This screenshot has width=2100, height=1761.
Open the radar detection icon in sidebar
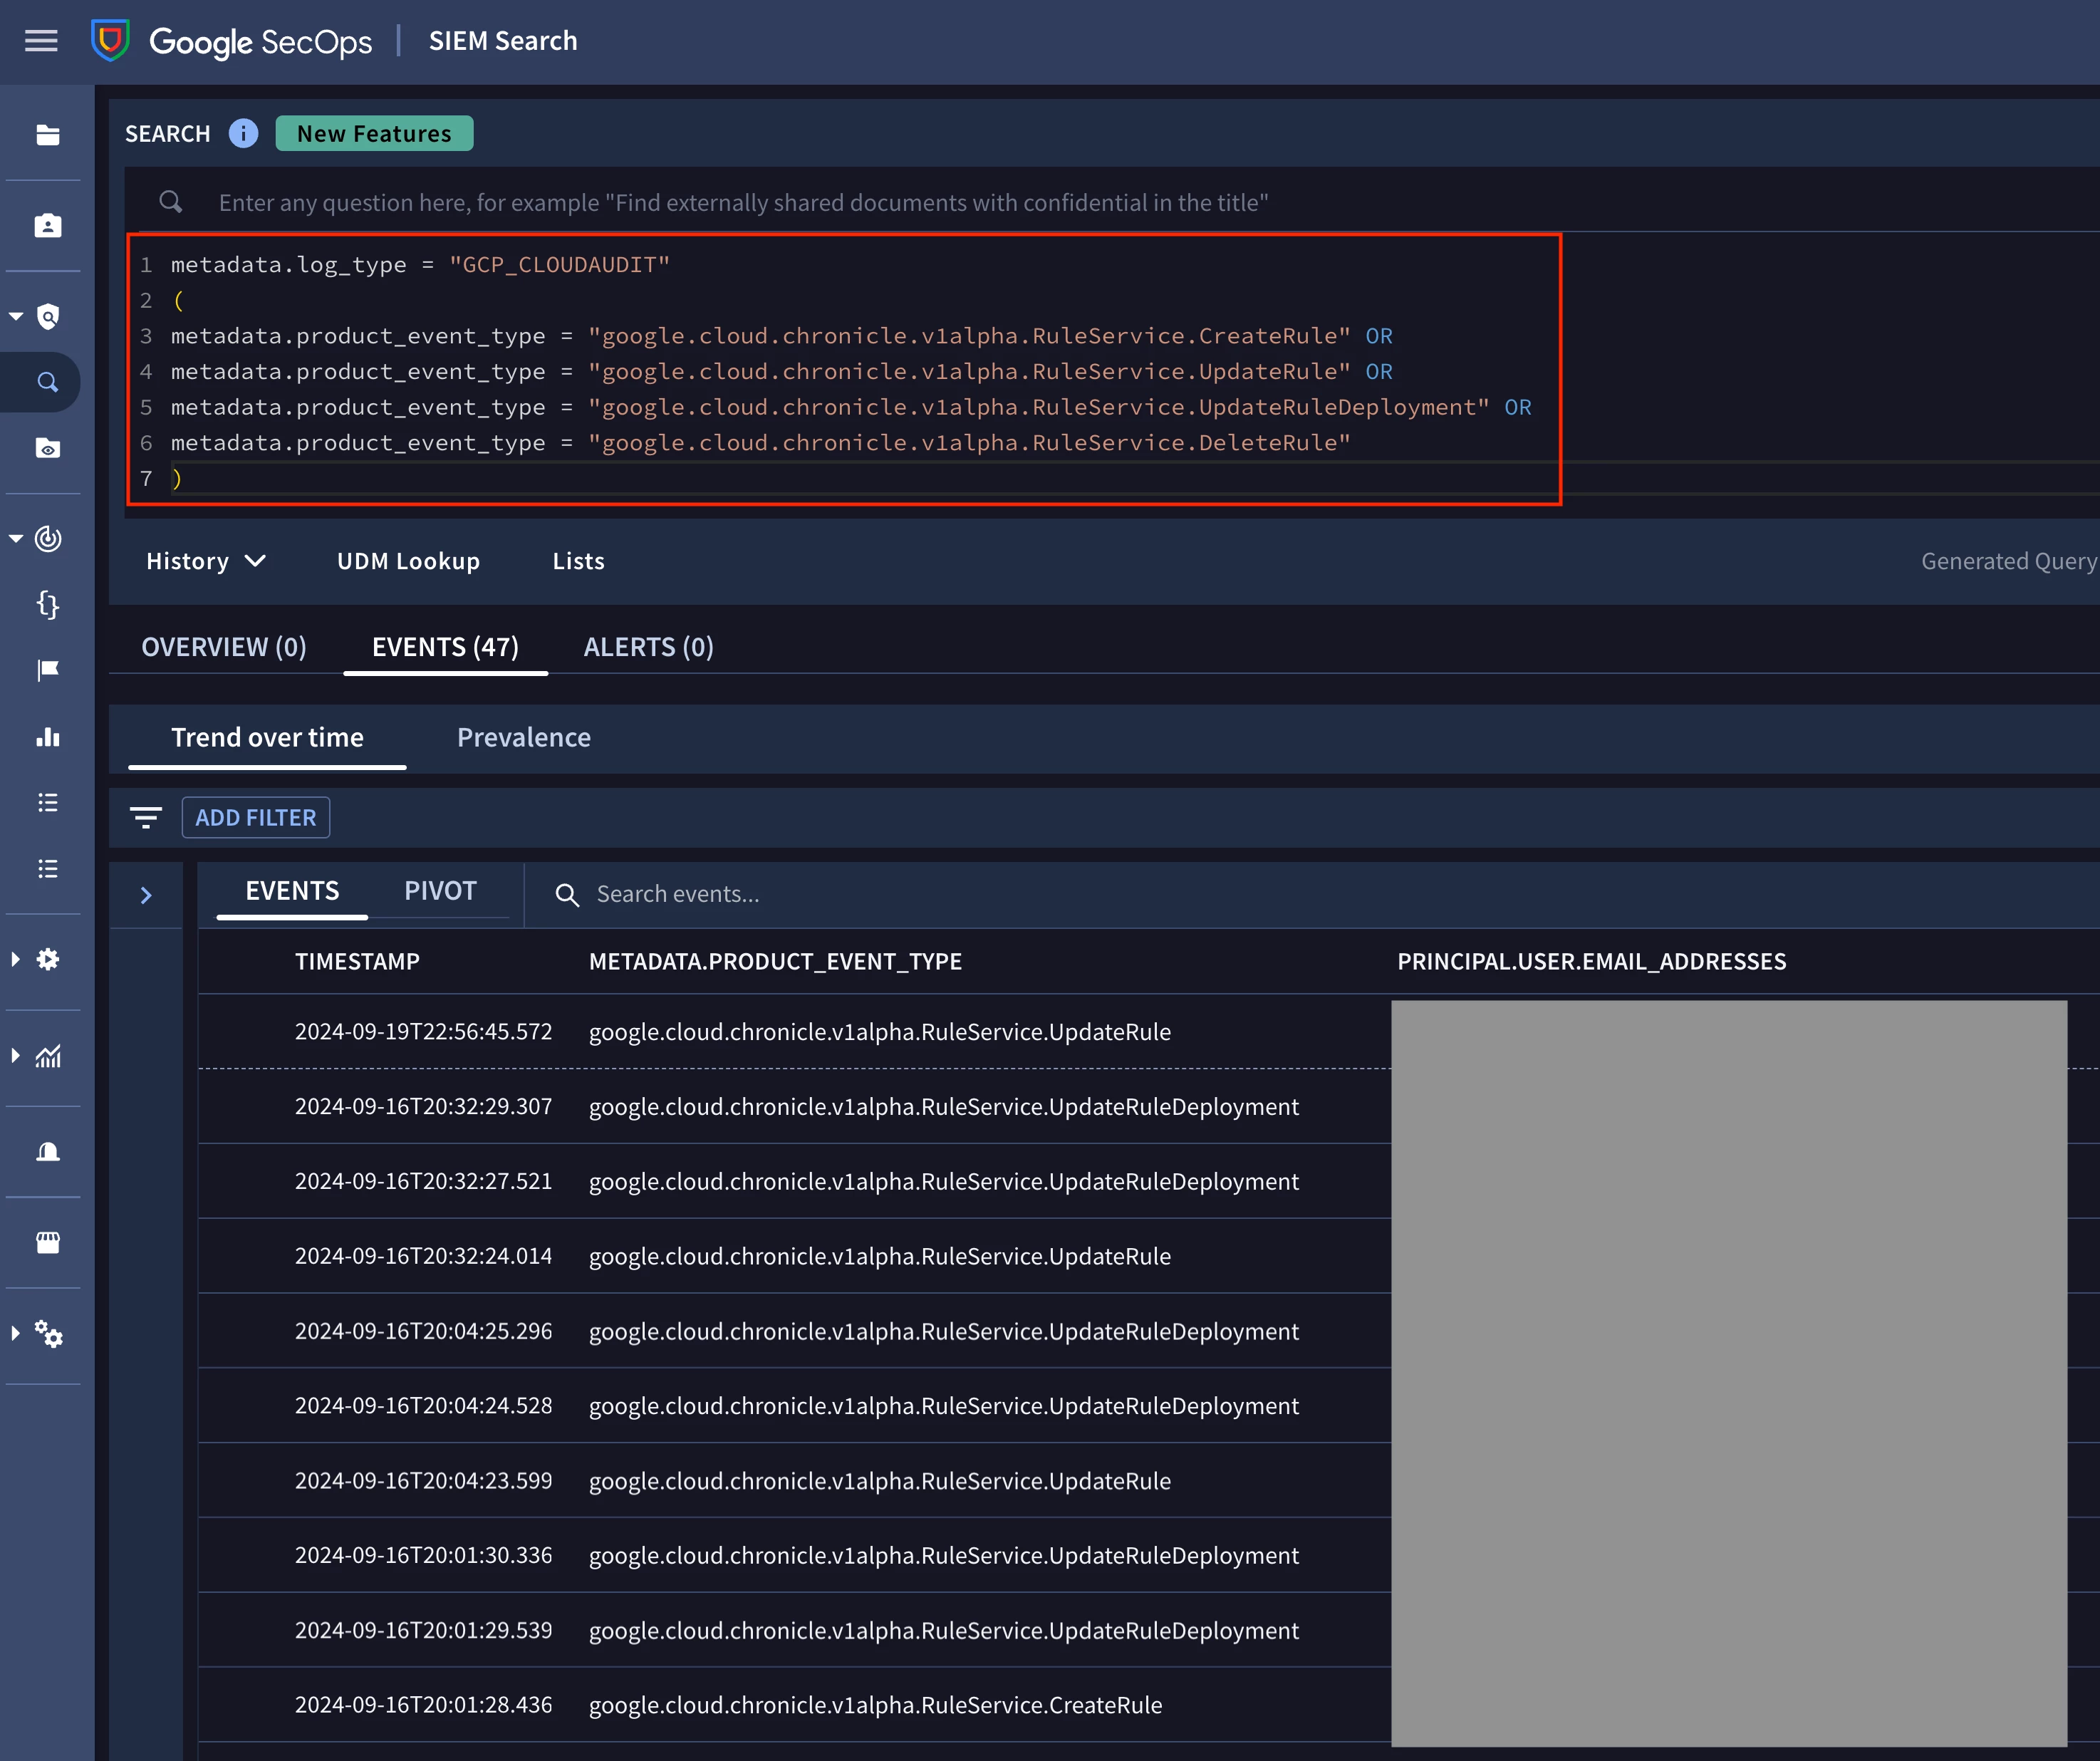click(48, 539)
